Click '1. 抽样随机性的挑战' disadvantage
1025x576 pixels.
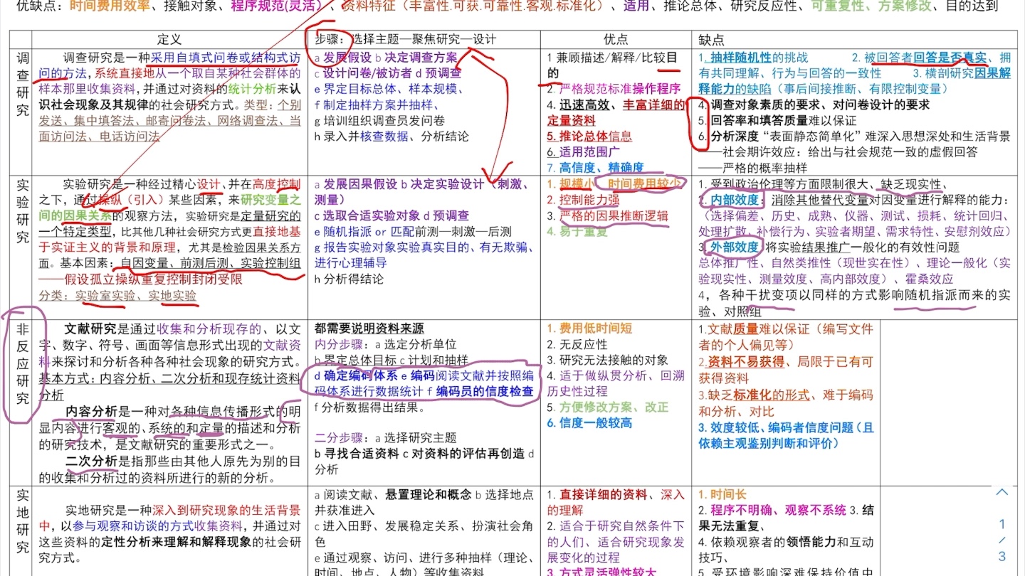[x=753, y=58]
